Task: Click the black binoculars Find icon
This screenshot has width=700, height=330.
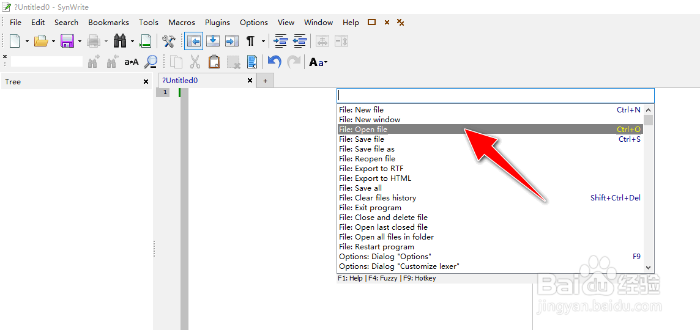Action: (120, 41)
